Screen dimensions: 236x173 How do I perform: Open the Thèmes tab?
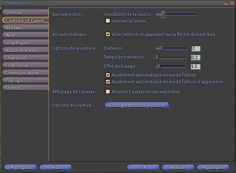[x=25, y=88]
